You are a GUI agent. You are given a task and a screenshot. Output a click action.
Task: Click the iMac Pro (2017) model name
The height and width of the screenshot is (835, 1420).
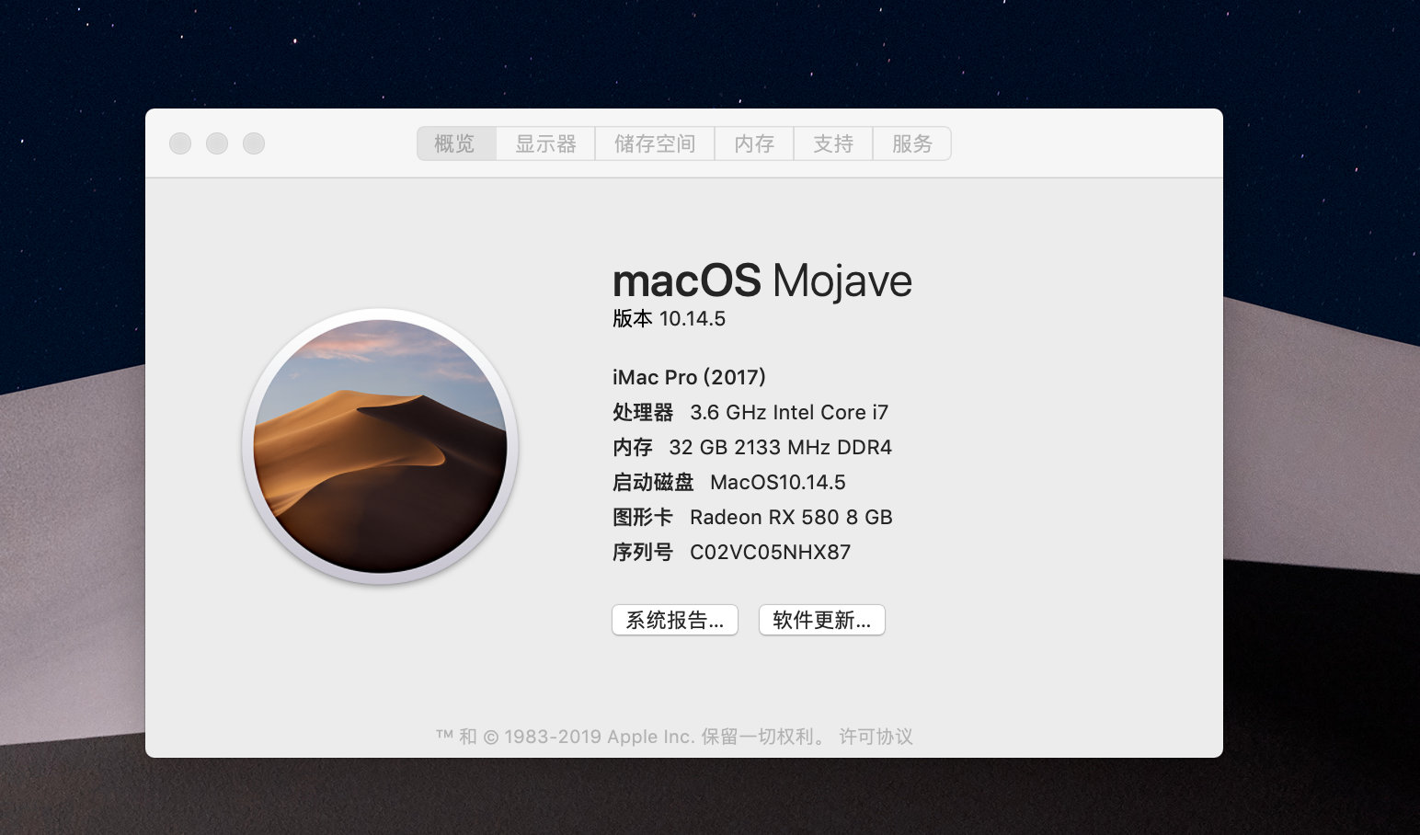click(689, 377)
